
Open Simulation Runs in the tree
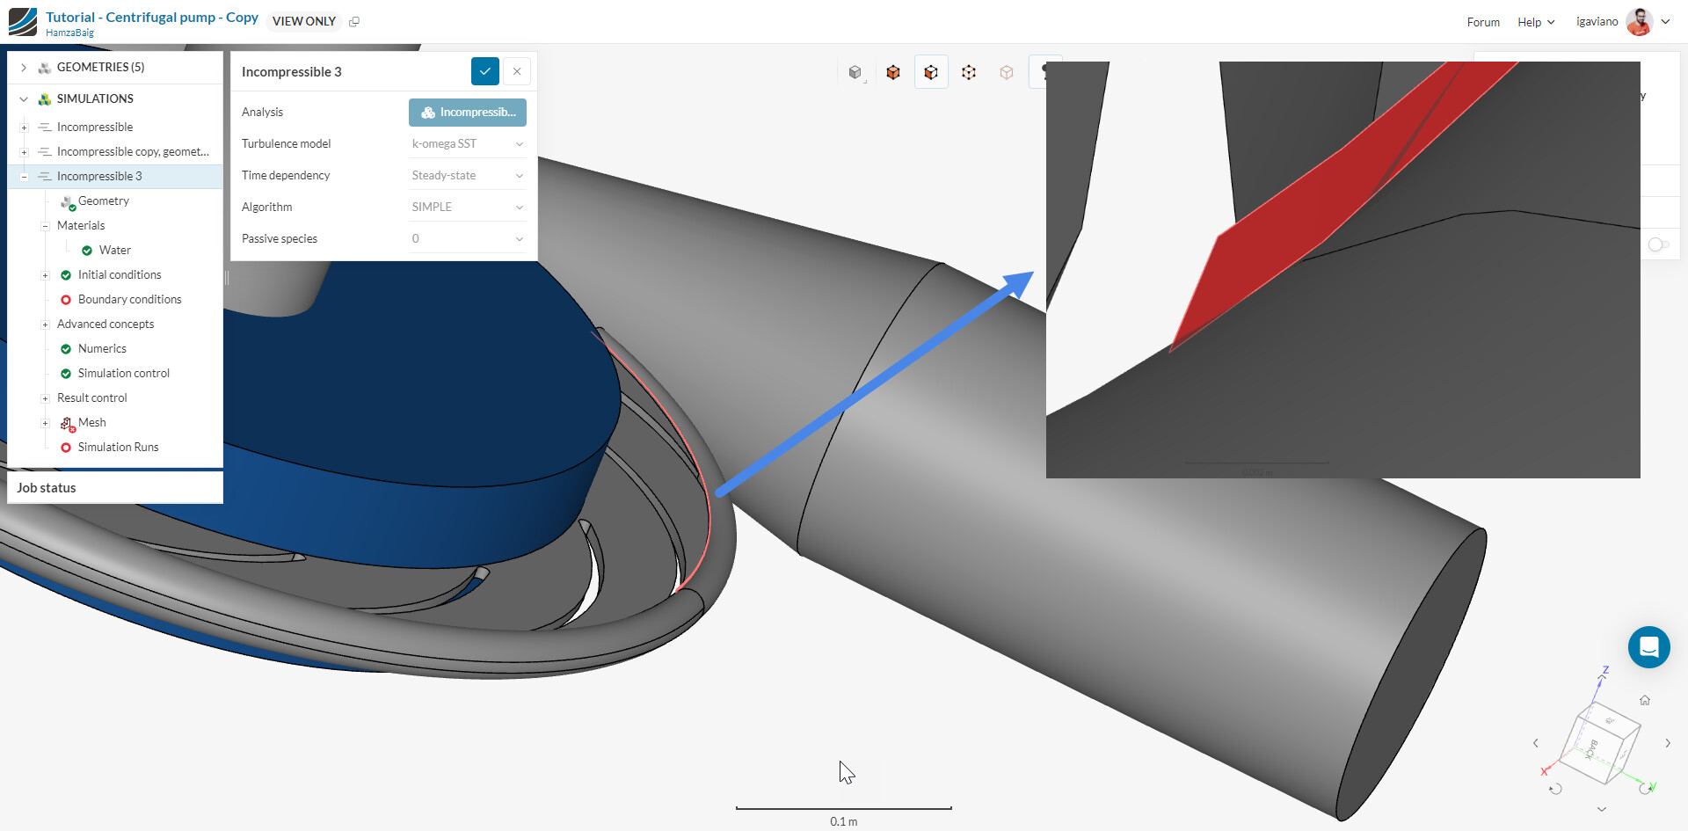[x=119, y=448]
